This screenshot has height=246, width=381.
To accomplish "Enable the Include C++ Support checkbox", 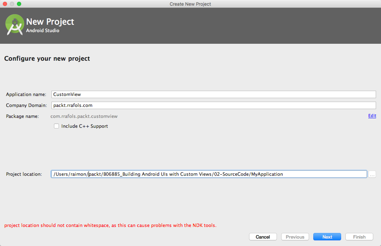I will (x=56, y=126).
